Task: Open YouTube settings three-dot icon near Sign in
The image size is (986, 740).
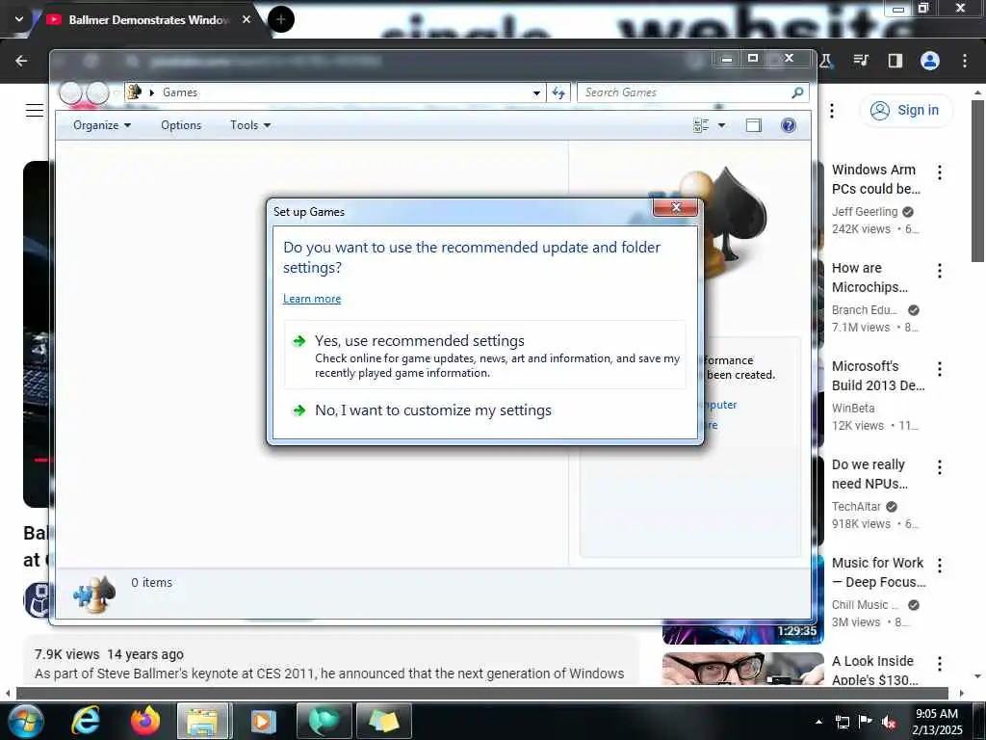Action: coord(831,111)
